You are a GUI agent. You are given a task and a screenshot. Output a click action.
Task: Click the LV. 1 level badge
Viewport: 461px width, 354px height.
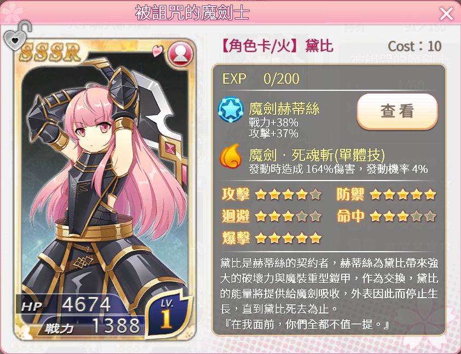click(x=166, y=315)
